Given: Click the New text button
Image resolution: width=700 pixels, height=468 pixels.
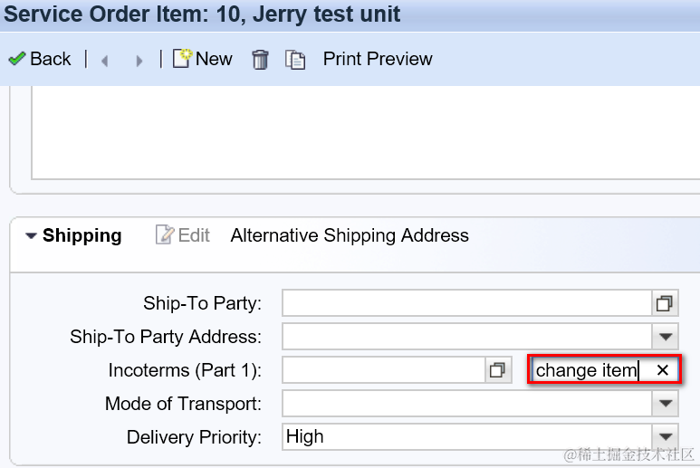Looking at the screenshot, I should click(x=214, y=59).
